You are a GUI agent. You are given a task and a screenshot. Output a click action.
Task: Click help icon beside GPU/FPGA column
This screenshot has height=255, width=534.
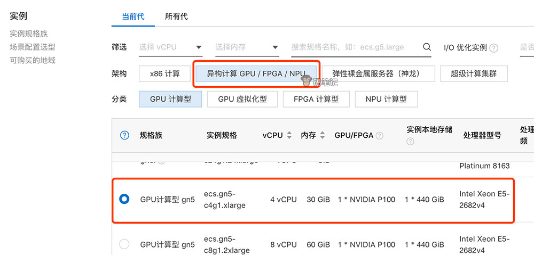pos(380,136)
